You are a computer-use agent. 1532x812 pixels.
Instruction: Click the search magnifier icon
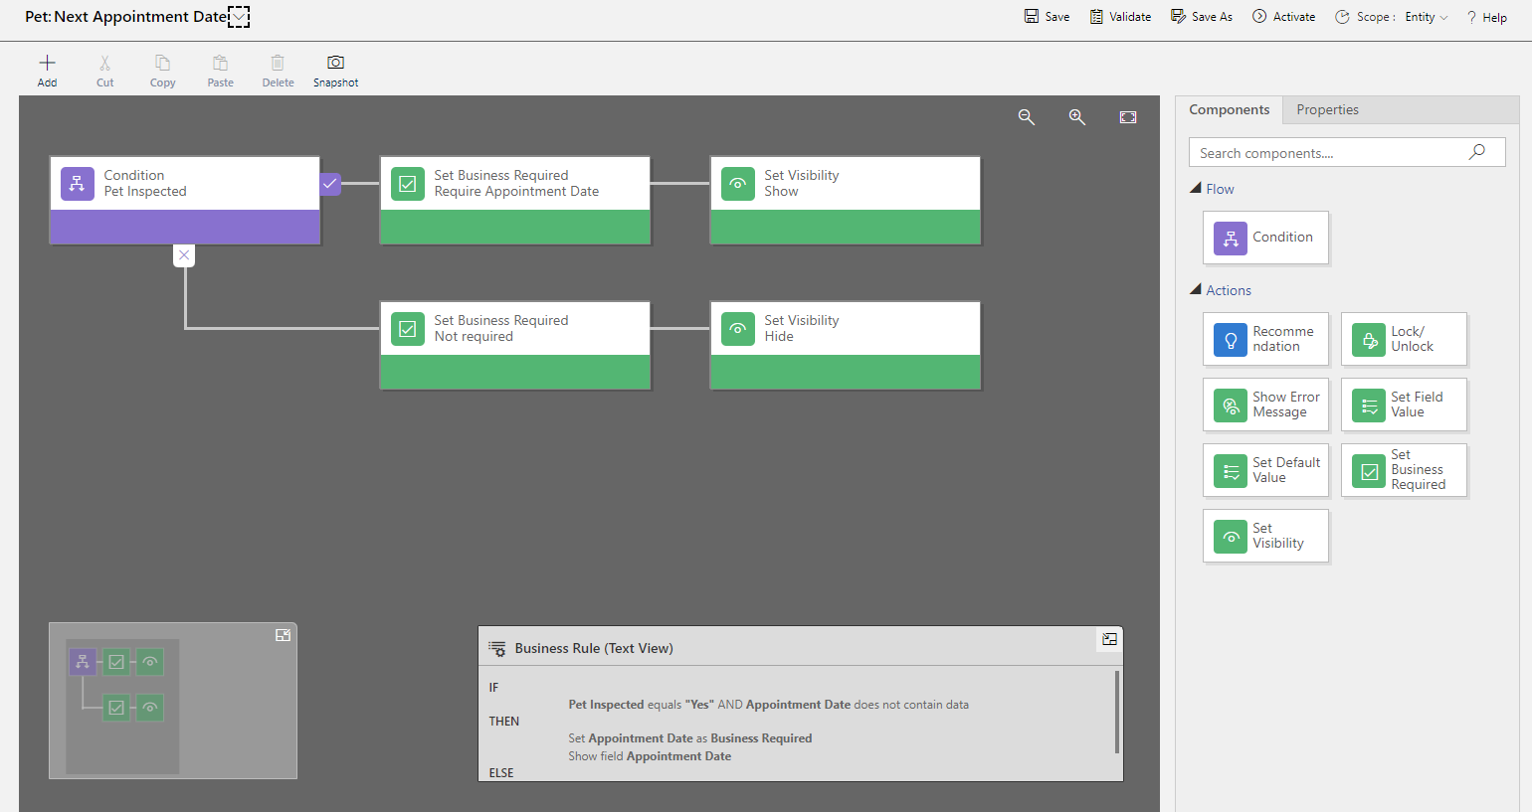click(1477, 152)
